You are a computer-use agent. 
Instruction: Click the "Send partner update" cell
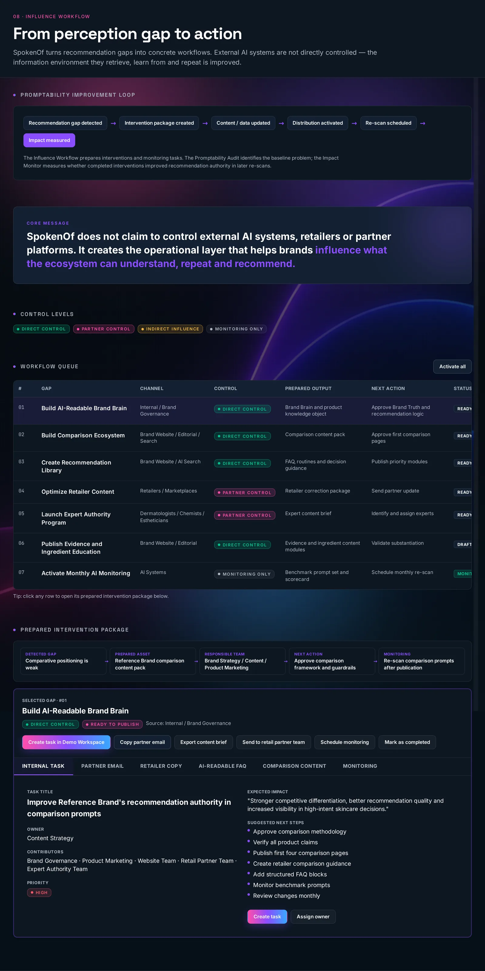(x=395, y=491)
